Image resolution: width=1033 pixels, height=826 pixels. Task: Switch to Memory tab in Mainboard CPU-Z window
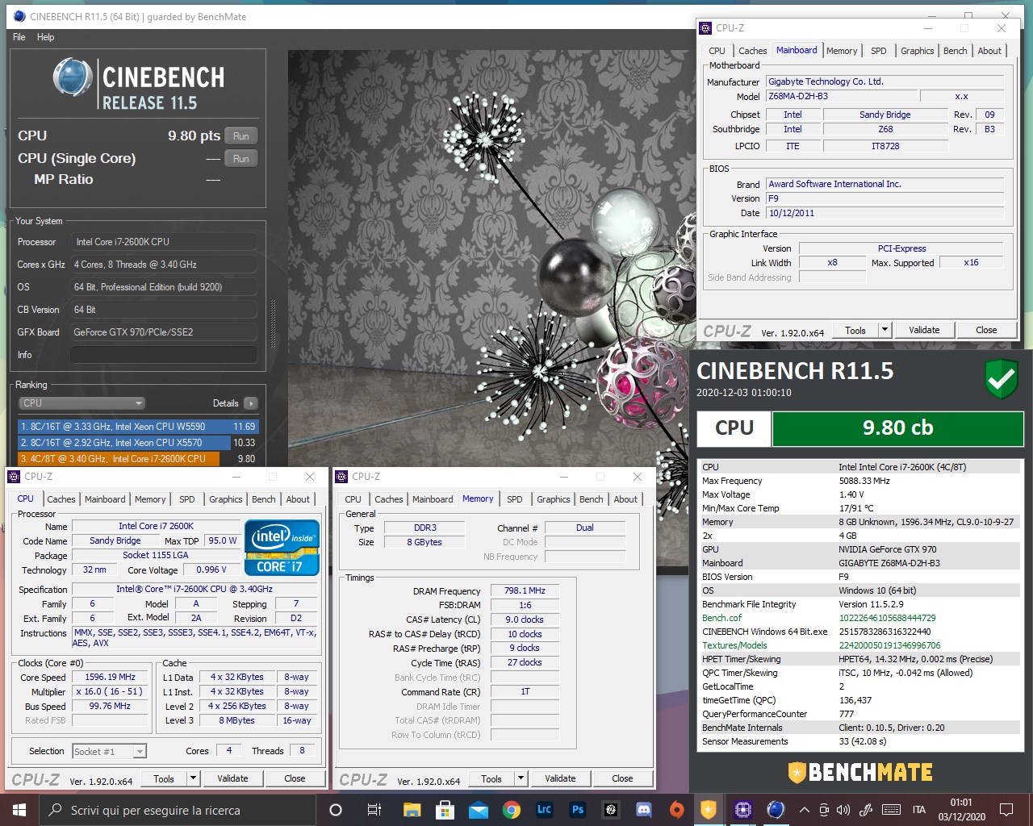[x=842, y=51]
